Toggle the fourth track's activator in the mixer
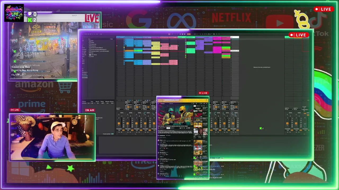The image size is (339, 190). click(x=145, y=123)
